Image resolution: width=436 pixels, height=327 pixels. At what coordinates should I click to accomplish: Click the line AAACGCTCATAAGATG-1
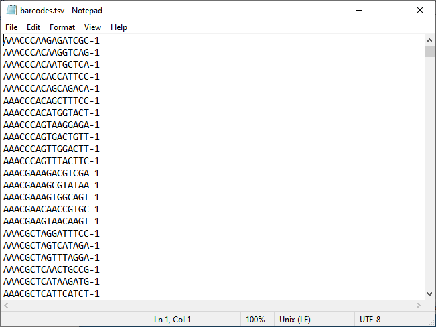(52, 281)
